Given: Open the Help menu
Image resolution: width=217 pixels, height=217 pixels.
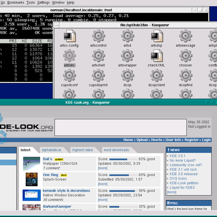Looking at the screenshot, I should point(71,3).
